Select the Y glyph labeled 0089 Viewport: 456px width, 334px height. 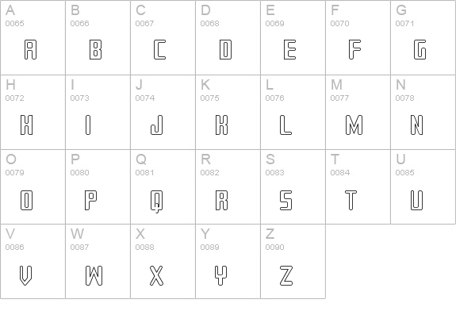(228, 262)
